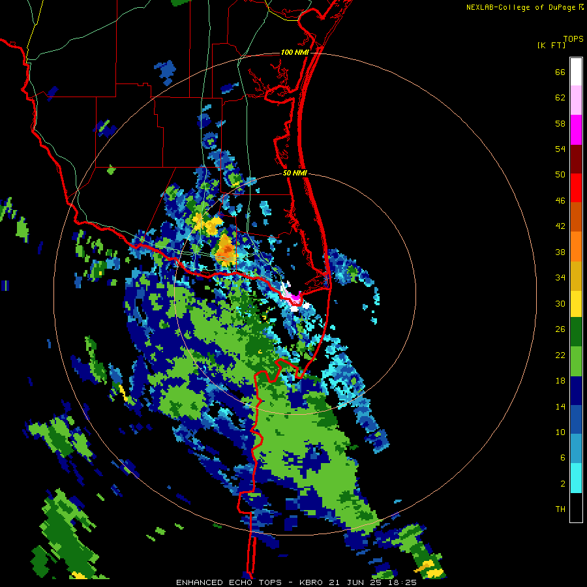587x587 pixels.
Task: Click the magenta high echo top near the coast
Action: pyautogui.click(x=295, y=297)
